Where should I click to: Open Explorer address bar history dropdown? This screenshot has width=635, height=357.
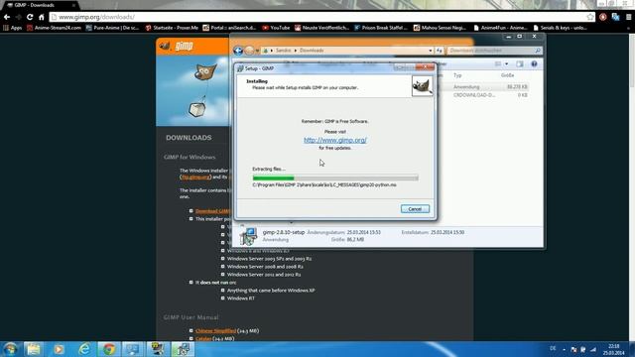pyautogui.click(x=430, y=51)
